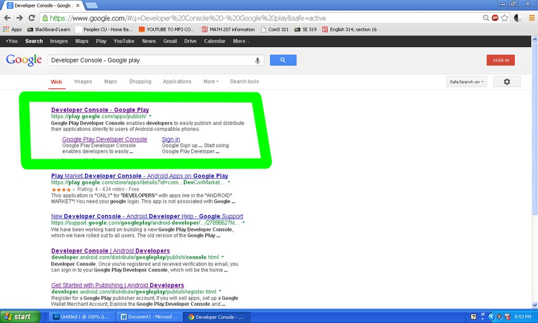The height and width of the screenshot is (323, 538).
Task: Go forward with the browser forward arrow
Action: coord(19,18)
